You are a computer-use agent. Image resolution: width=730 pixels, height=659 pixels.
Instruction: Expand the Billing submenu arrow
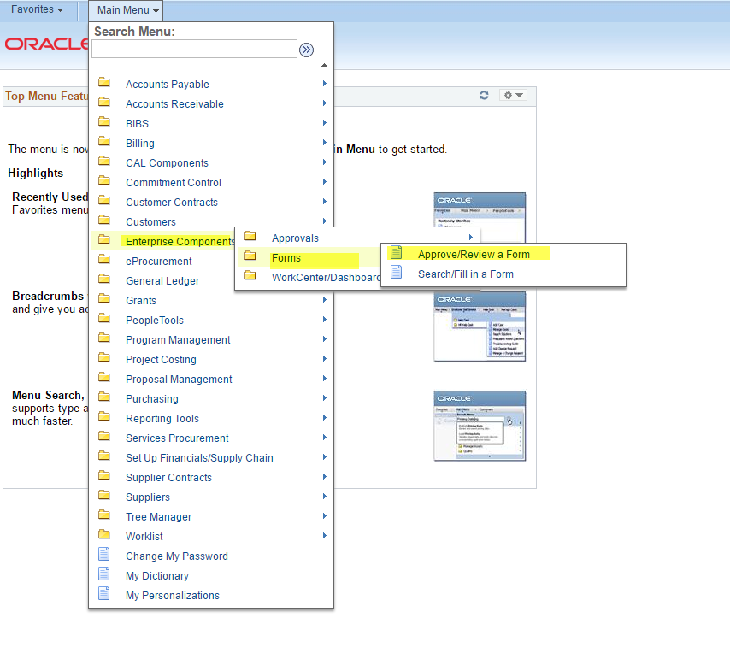tap(325, 143)
